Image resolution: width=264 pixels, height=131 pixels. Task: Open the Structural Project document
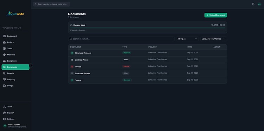click(82, 73)
